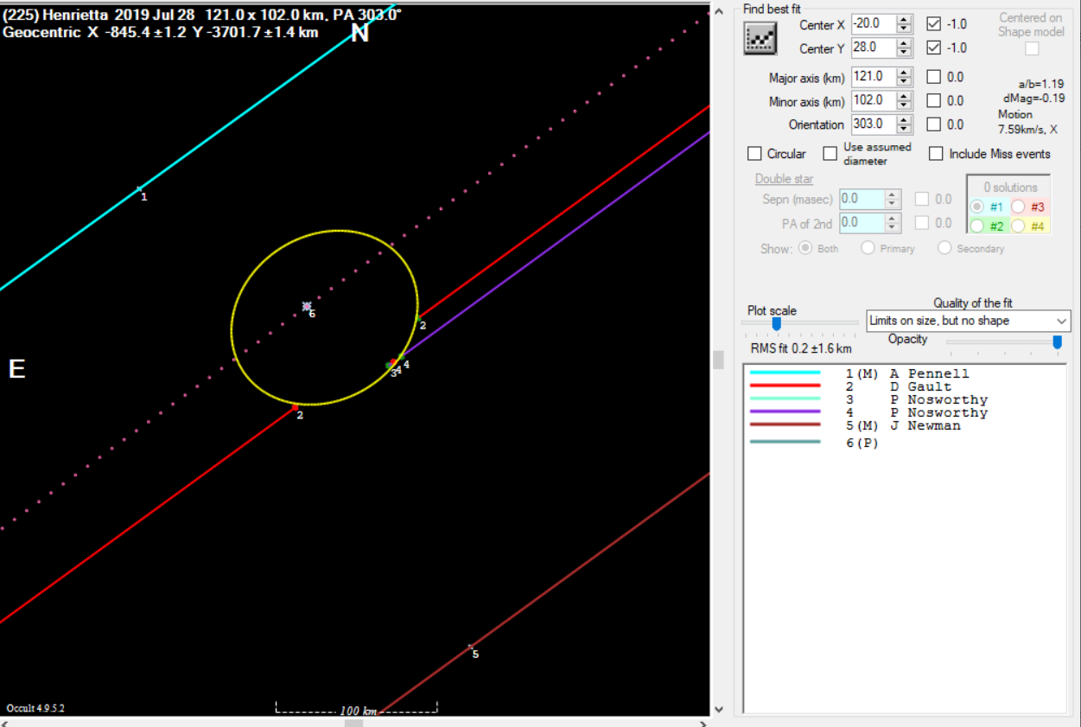Viewport: 1081px width, 727px height.
Task: Click the Opacity slider handle
Action: pyautogui.click(x=1057, y=342)
